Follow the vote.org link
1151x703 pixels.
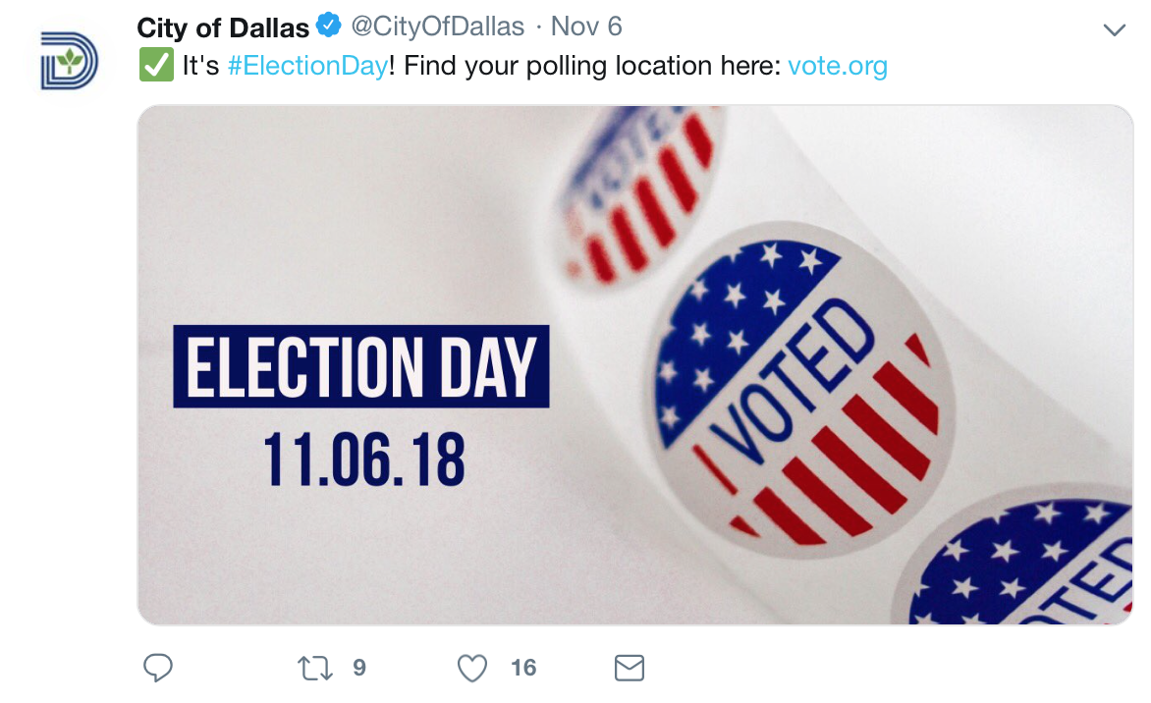pyautogui.click(x=838, y=67)
